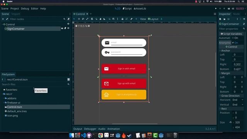Image resolution: width=247 pixels, height=139 pixels.
Task: Attach script icon beside node filter
Action: click(69, 19)
